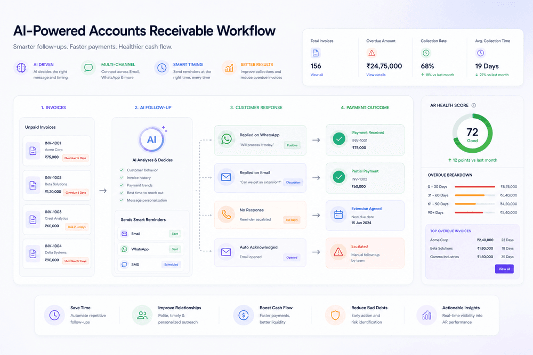Click the AI Analyzes & Decides circle icon

click(152, 139)
